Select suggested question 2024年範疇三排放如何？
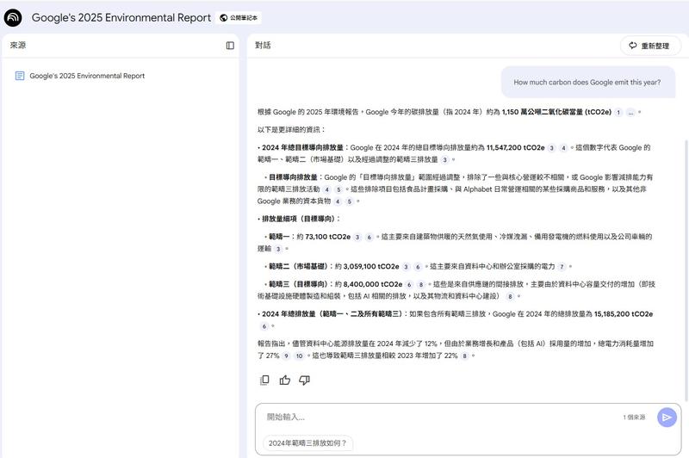 pos(307,443)
